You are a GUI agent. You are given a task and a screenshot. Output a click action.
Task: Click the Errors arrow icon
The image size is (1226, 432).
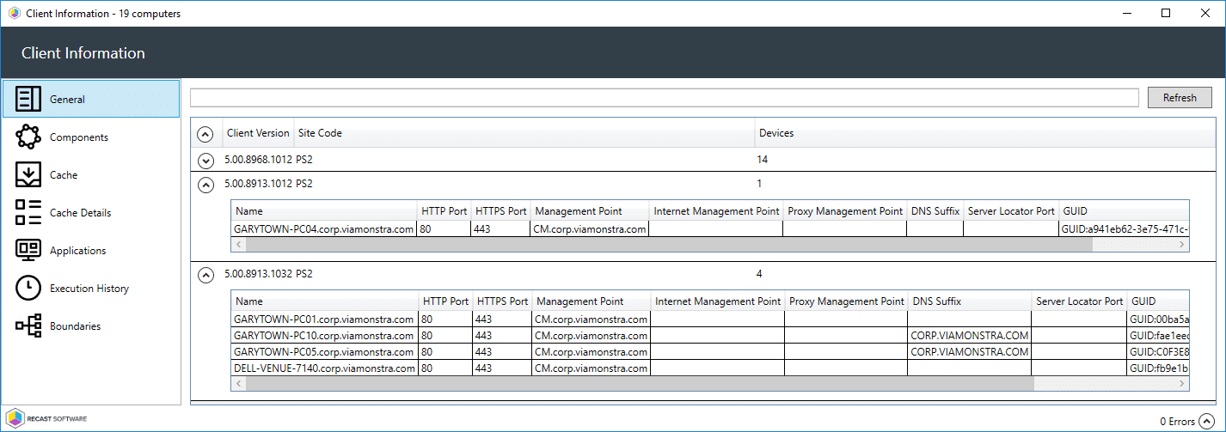coord(1206,421)
